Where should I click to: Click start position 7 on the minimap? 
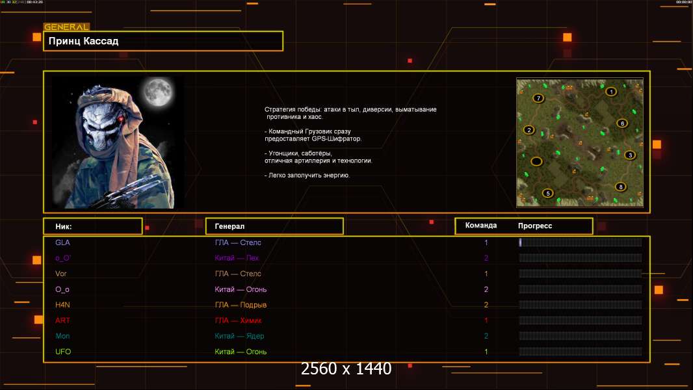pyautogui.click(x=538, y=98)
